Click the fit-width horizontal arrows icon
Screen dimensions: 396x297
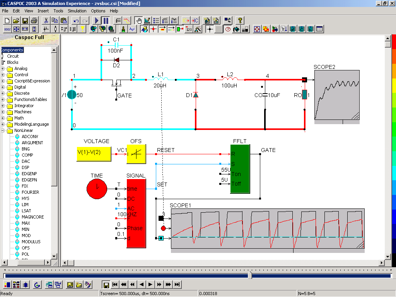point(25,29)
